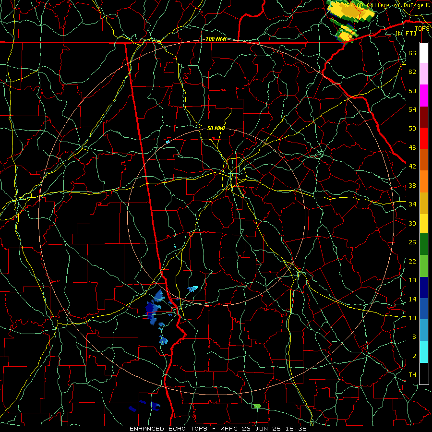Click the legend value 38
The height and width of the screenshot is (432, 432).
[x=412, y=185]
